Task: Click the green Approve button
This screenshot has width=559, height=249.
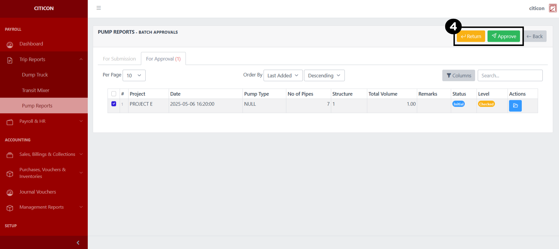Action: tap(503, 36)
